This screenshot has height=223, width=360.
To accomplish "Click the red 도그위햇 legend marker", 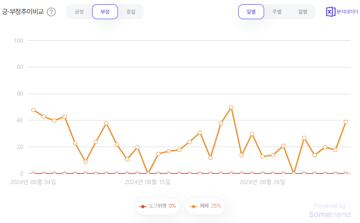I will [142, 207].
